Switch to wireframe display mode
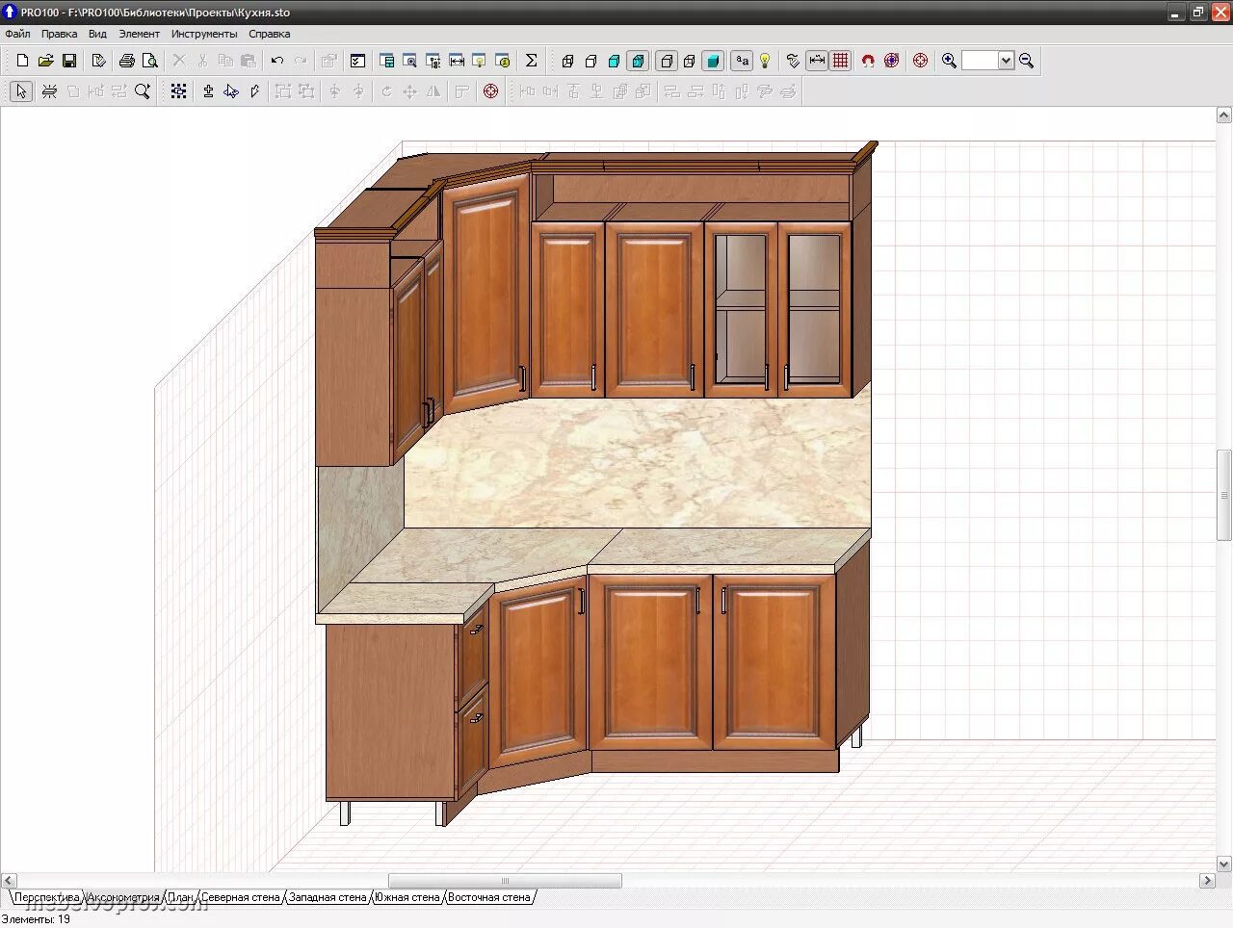This screenshot has width=1233, height=928. [566, 61]
